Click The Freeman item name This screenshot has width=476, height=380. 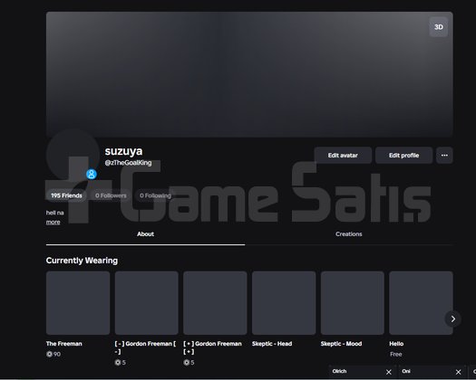tap(64, 344)
